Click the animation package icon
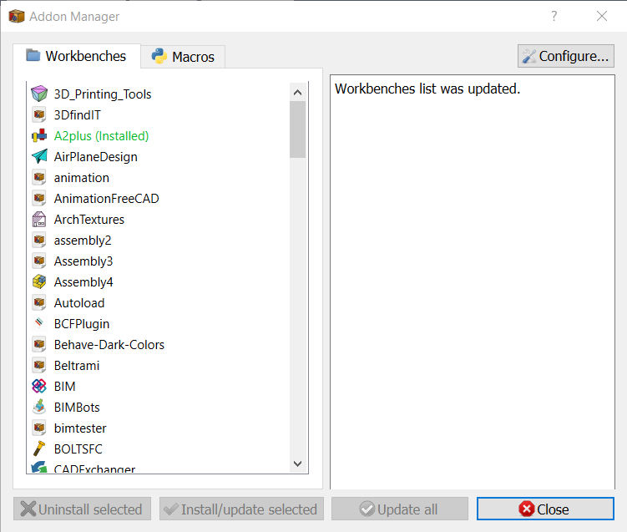627x532 pixels. (39, 177)
